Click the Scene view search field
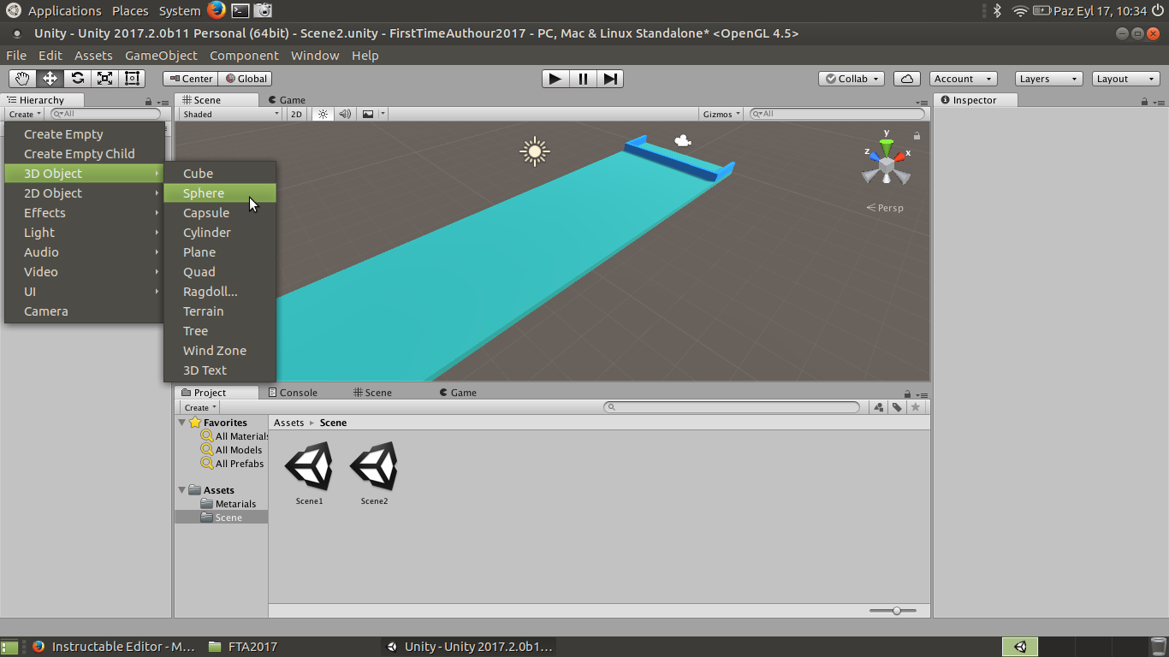Image resolution: width=1169 pixels, height=657 pixels. (837, 114)
